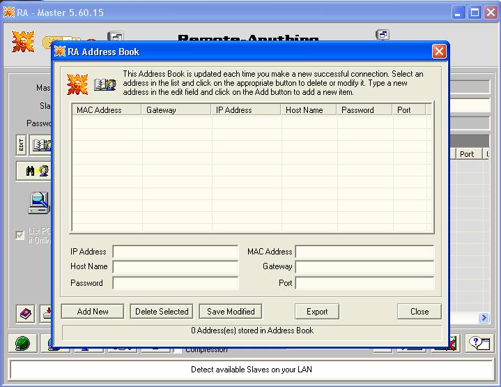Click 'Detect available Slaves on your LAN' status
Screen dimensions: 501x387
pyautogui.click(x=252, y=370)
